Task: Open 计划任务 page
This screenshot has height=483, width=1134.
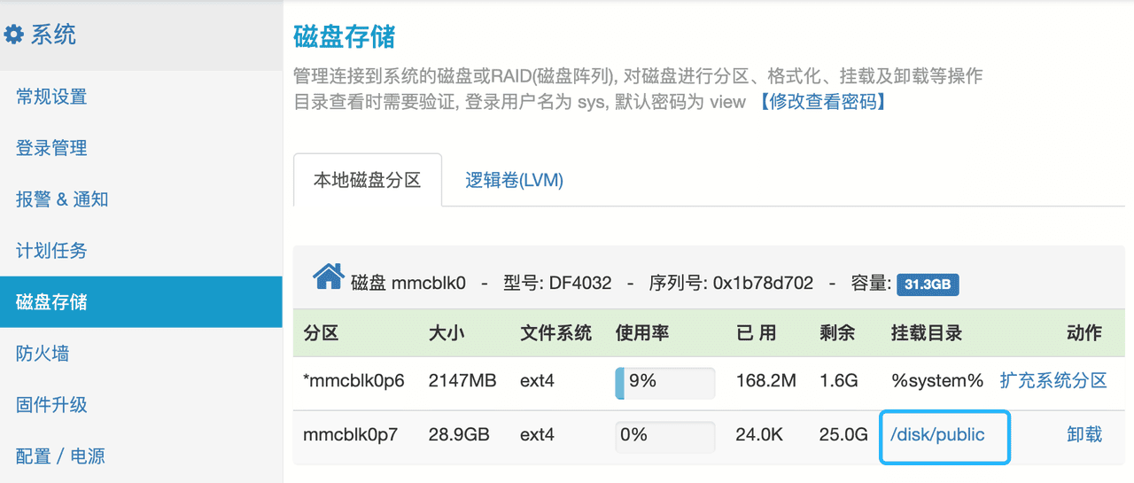Action: (x=51, y=251)
